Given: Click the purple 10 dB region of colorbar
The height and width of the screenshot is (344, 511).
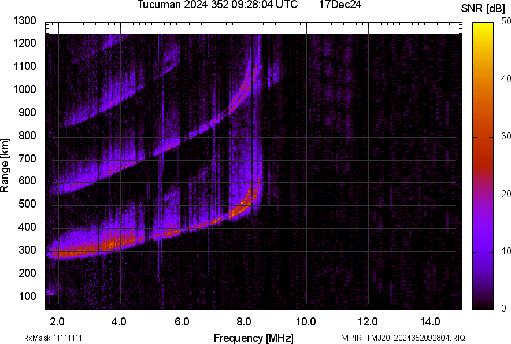Looking at the screenshot, I should (x=483, y=251).
